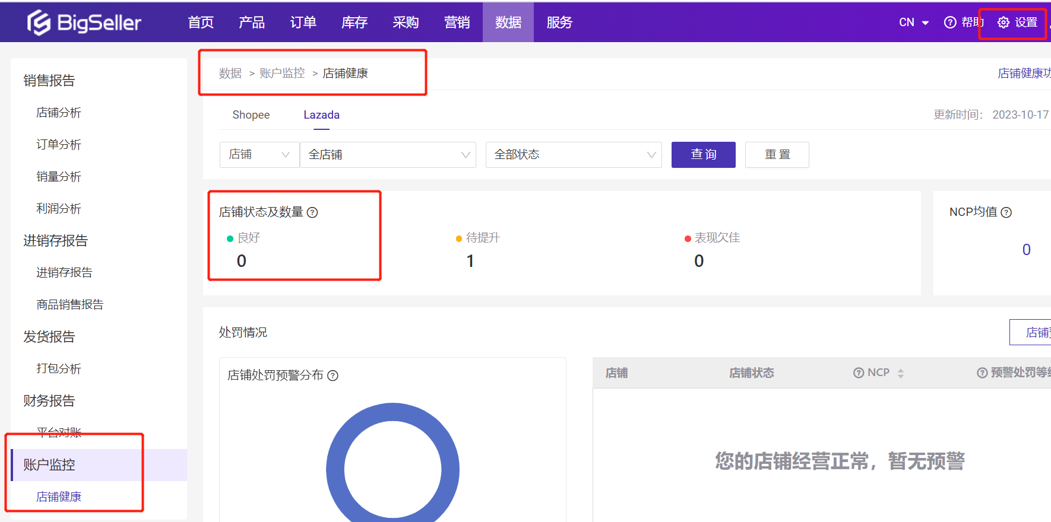Open 服务 menu in top navigation
1051x522 pixels.
coord(559,23)
